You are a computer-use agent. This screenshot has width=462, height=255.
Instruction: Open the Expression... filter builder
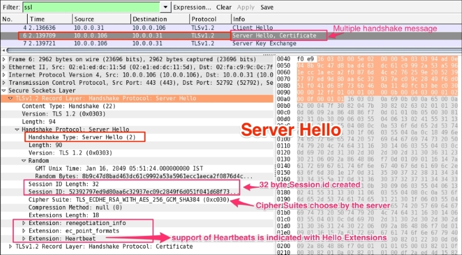click(192, 7)
